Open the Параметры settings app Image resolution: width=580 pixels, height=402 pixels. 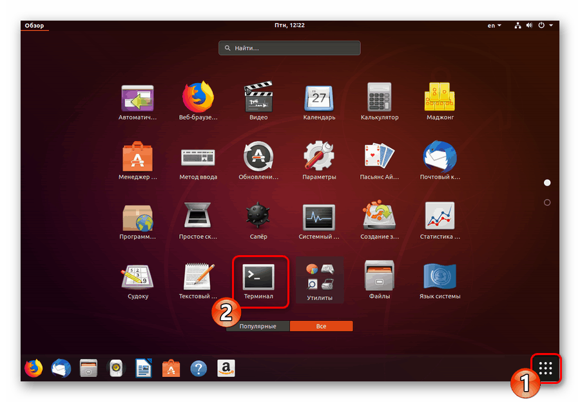319,161
